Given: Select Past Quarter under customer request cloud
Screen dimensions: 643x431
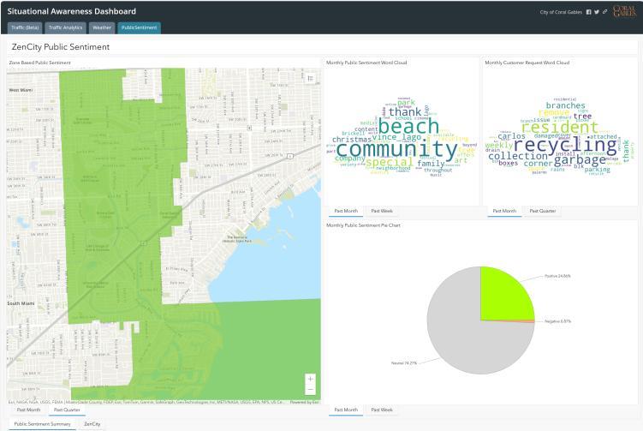Looking at the screenshot, I should [x=543, y=211].
